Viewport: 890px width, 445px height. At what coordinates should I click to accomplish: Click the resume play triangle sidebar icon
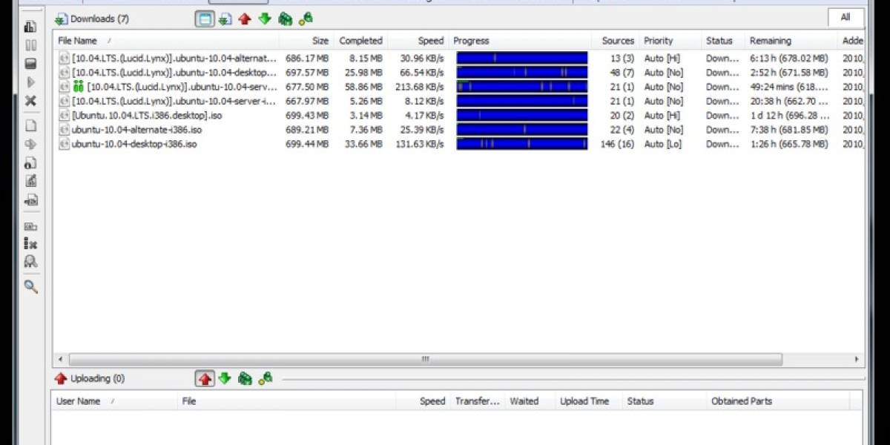click(30, 82)
